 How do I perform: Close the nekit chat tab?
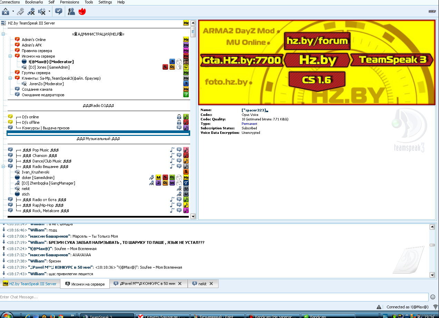211,284
